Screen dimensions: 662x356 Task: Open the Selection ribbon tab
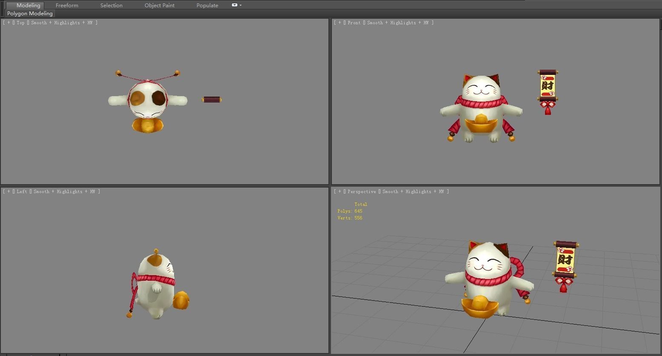111,5
